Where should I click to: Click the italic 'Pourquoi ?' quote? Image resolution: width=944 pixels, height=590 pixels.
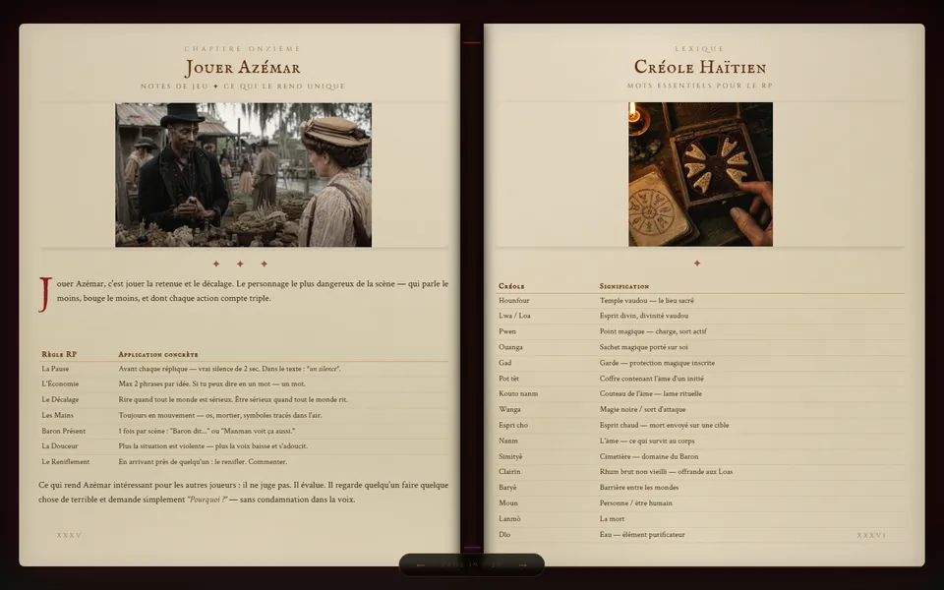tap(207, 500)
